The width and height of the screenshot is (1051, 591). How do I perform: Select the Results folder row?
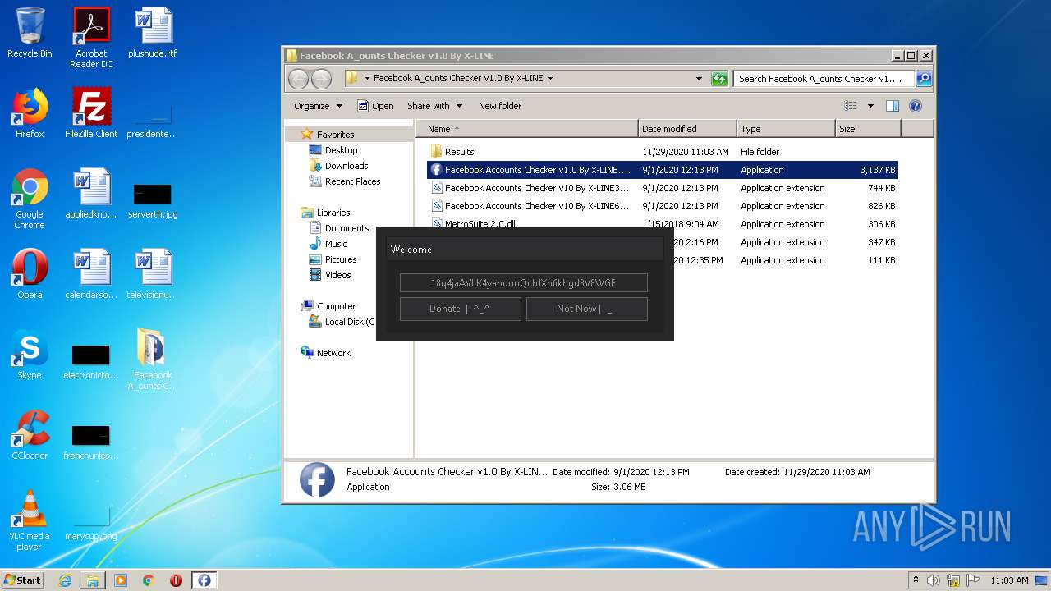[x=663, y=152]
